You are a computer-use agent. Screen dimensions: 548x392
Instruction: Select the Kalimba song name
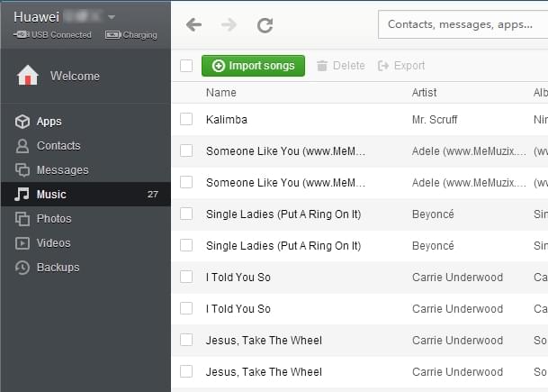227,120
